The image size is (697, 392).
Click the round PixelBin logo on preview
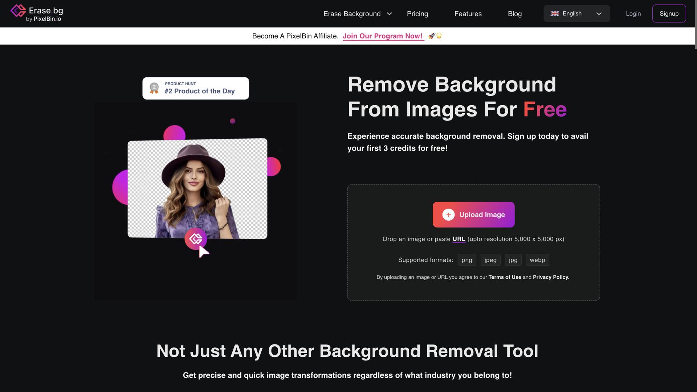click(196, 238)
